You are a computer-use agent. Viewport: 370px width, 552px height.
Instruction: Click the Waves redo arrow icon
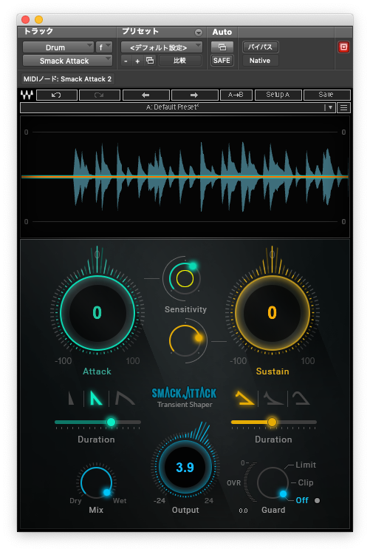click(x=100, y=95)
